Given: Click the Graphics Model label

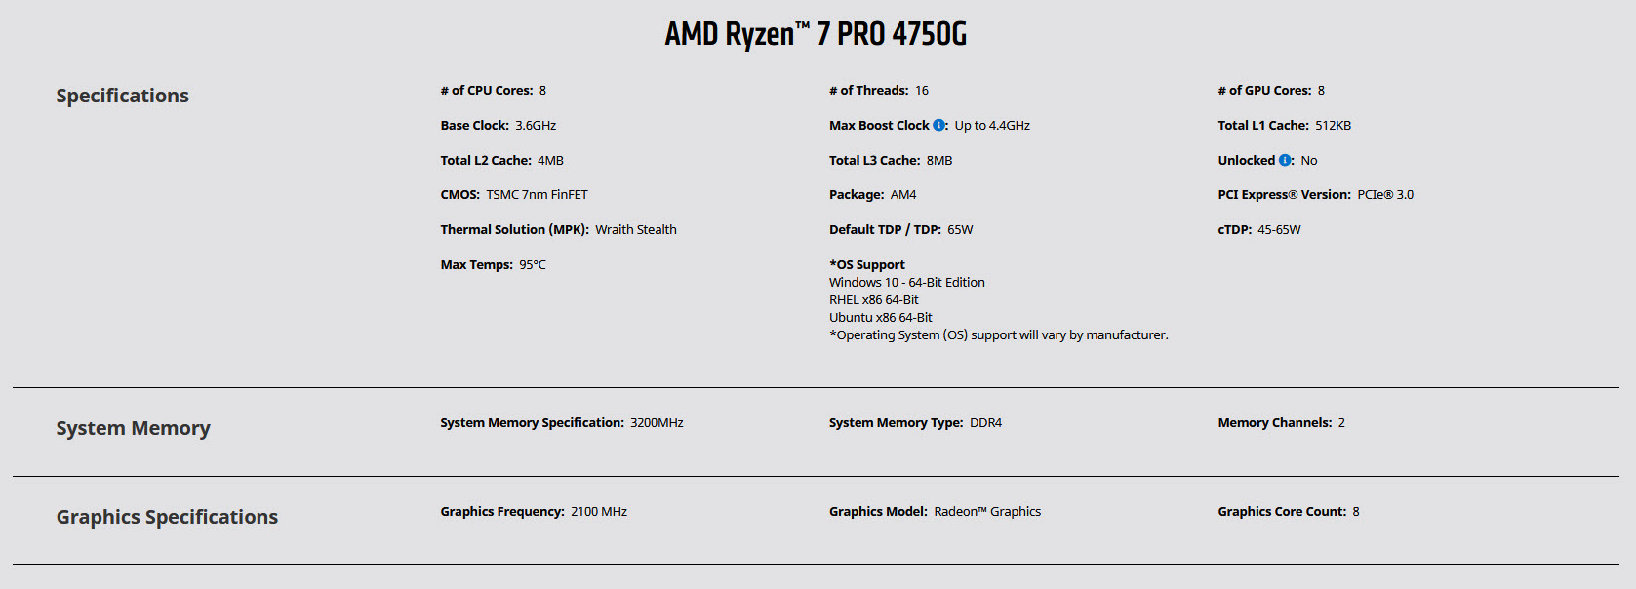Looking at the screenshot, I should pyautogui.click(x=878, y=512).
